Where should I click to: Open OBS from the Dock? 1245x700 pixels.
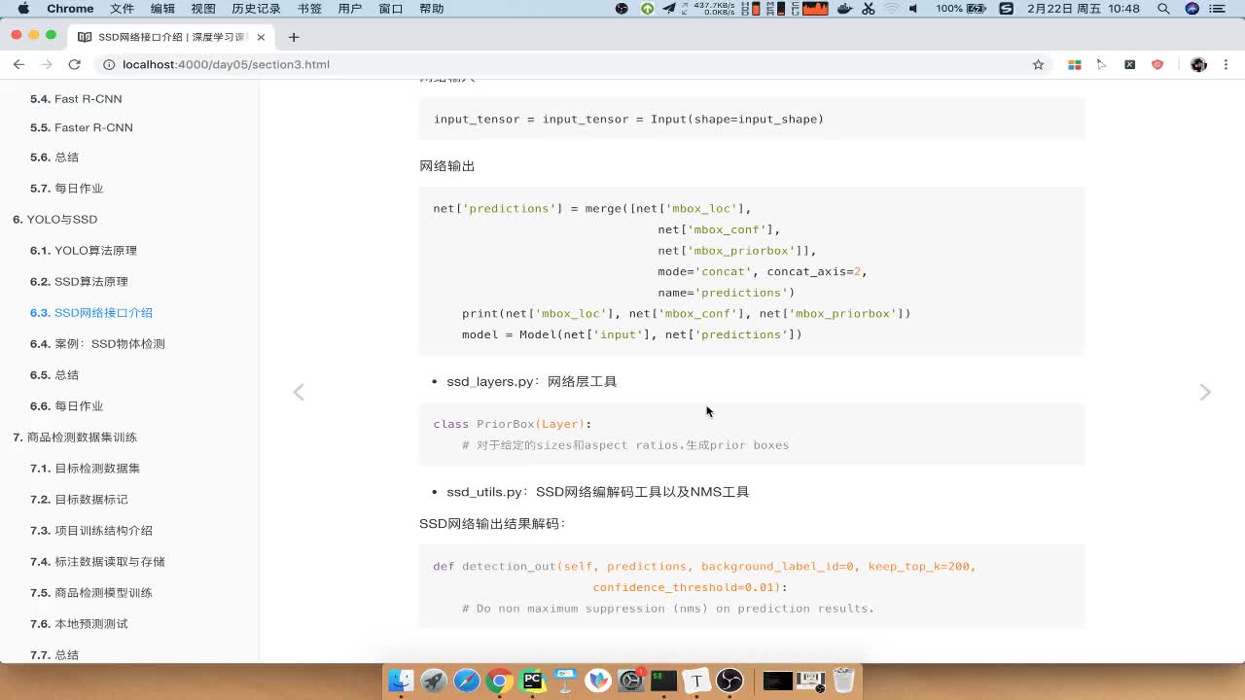(729, 681)
